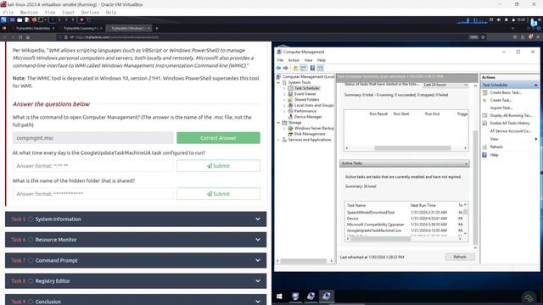Select Shared Folders in the tree
The height and width of the screenshot is (305, 543).
306,100
